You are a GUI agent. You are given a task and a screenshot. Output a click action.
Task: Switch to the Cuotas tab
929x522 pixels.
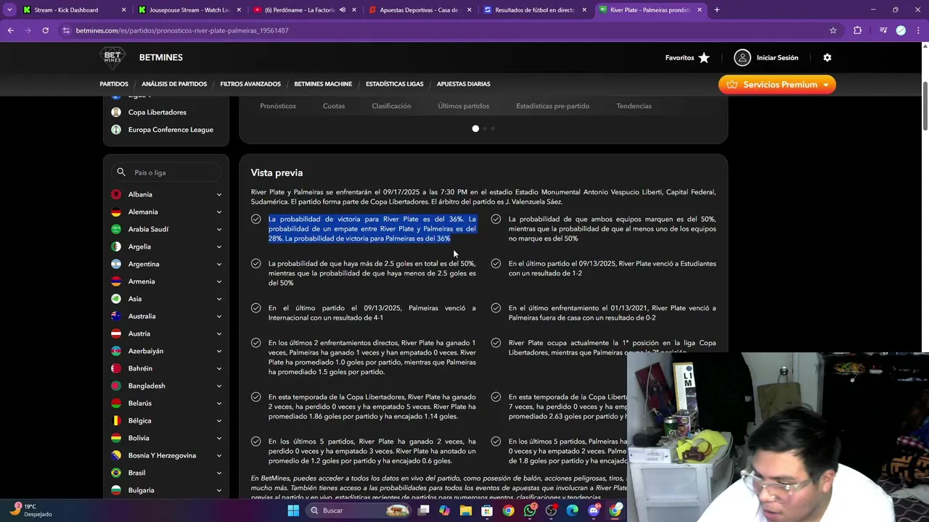click(x=334, y=106)
